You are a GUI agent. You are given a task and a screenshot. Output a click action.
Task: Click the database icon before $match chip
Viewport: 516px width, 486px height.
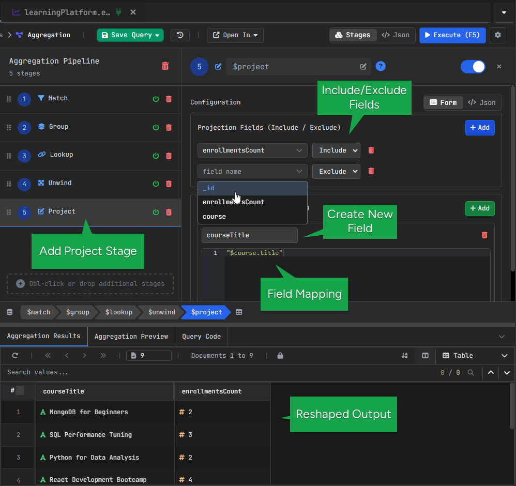point(9,312)
